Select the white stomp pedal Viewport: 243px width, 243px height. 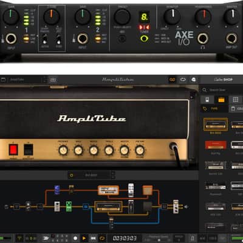click(x=57, y=207)
